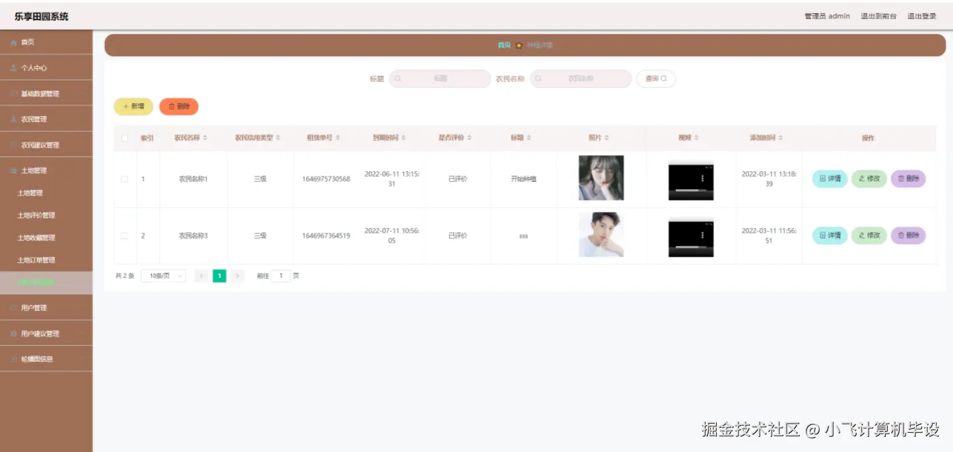
Task: Click the icon beside 农民管理 in sidebar
Action: (x=14, y=119)
